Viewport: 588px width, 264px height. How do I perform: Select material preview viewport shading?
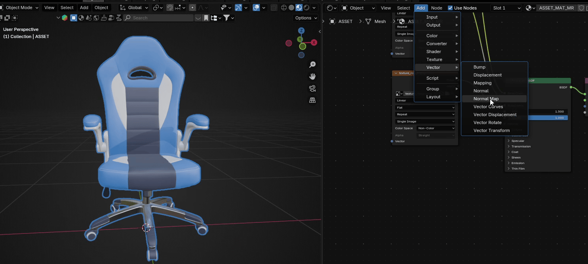pos(299,8)
